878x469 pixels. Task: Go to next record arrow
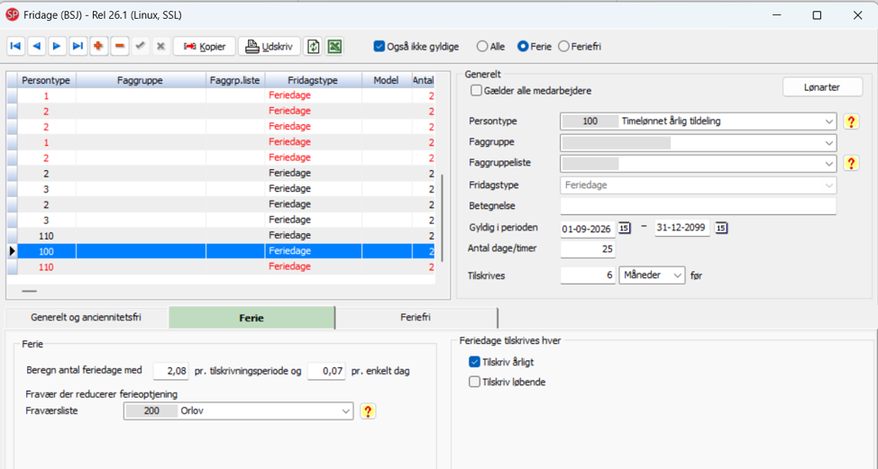(x=57, y=47)
